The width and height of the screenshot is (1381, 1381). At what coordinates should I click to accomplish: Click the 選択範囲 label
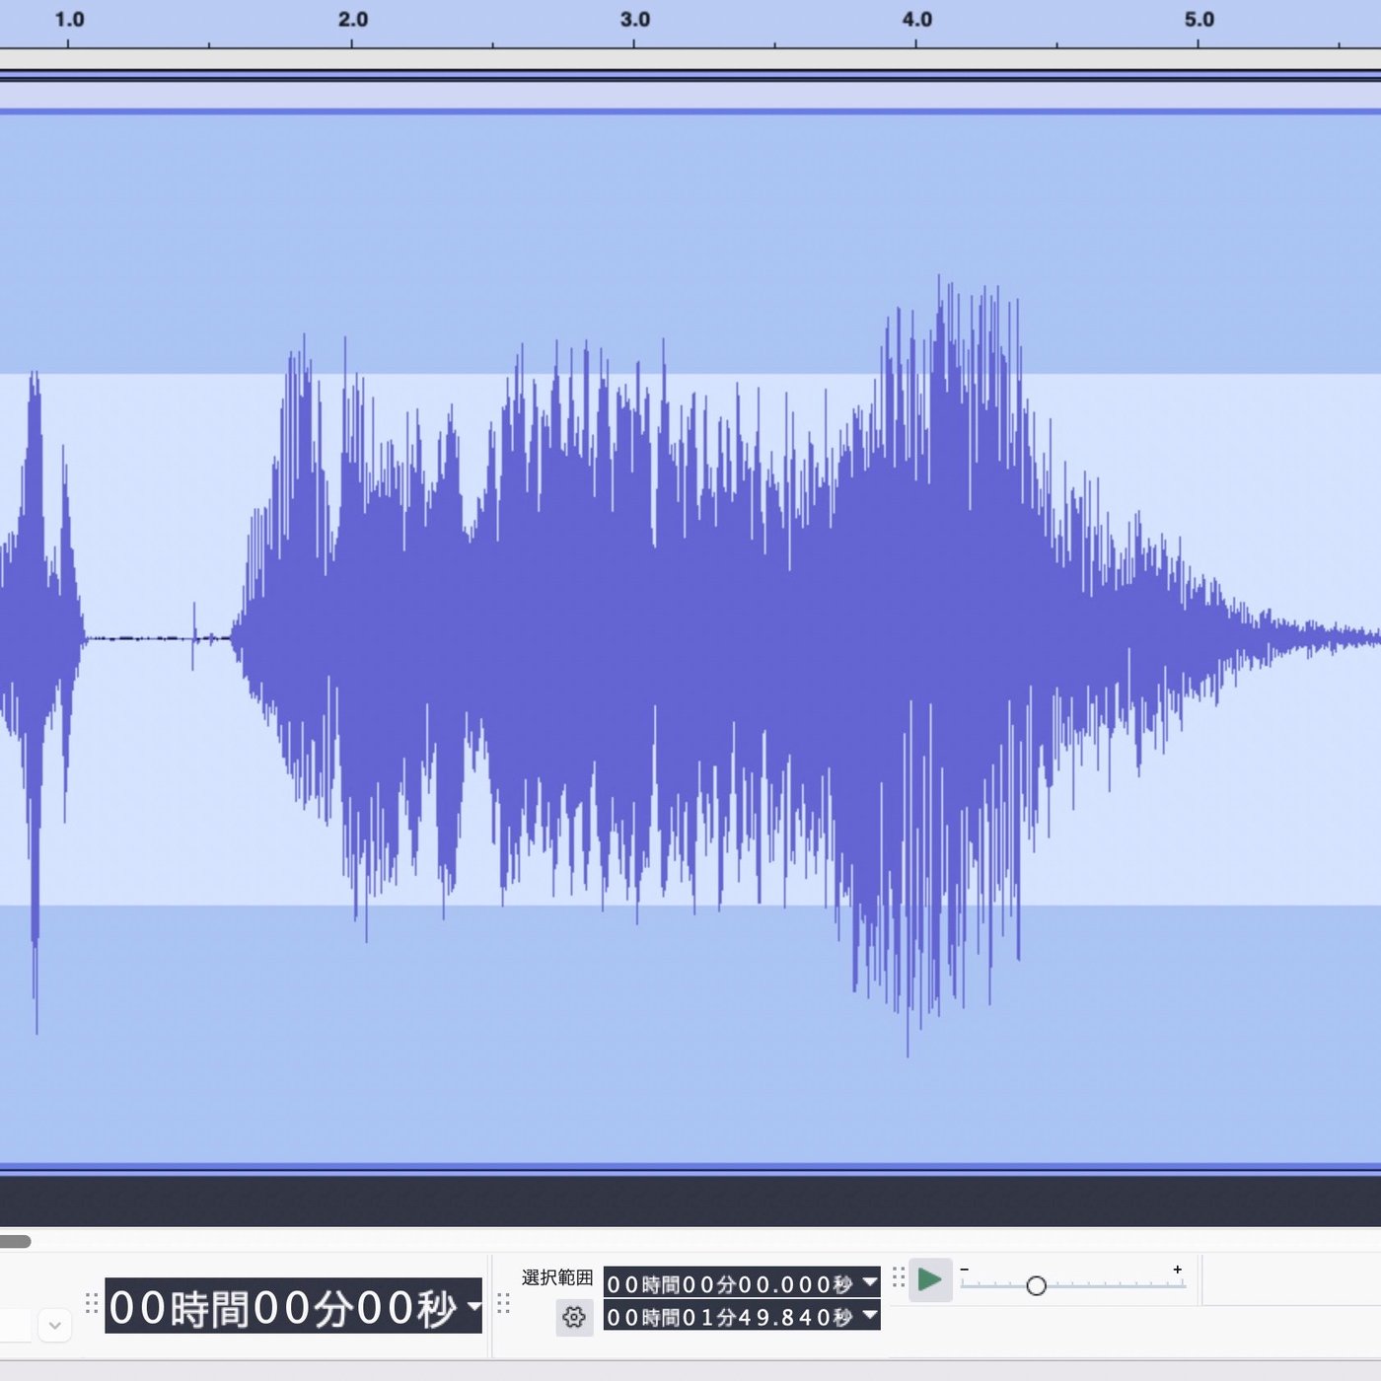click(x=557, y=1277)
